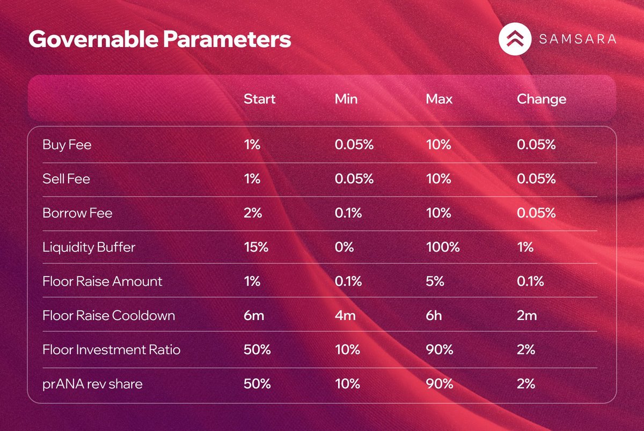This screenshot has height=431, width=644.
Task: Select the Start column header
Action: pyautogui.click(x=259, y=99)
